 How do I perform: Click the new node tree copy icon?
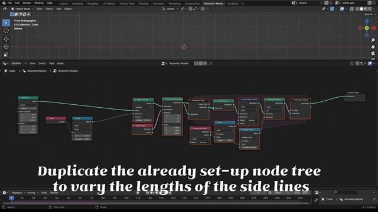point(201,64)
